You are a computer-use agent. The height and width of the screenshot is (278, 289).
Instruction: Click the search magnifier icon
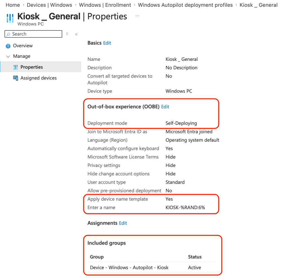[x=8, y=34]
